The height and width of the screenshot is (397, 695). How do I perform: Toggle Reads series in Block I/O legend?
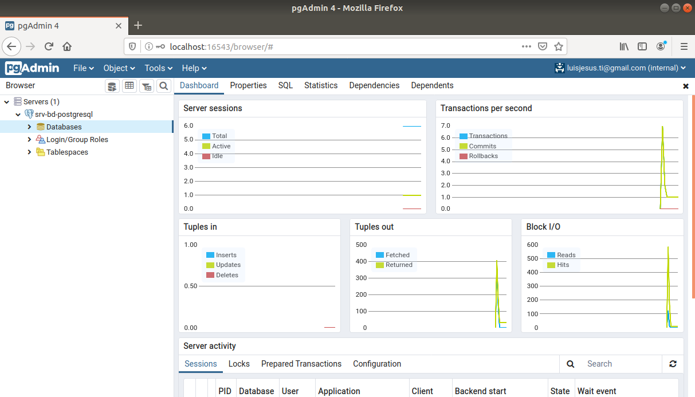pos(562,255)
